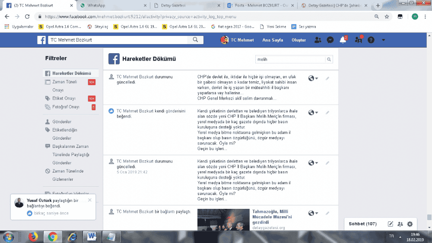The width and height of the screenshot is (432, 243).
Task: Switch to first Detay Gazetesi tab
Action: pos(187,6)
